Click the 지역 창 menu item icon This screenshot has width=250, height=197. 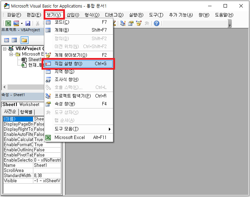(x=48, y=72)
